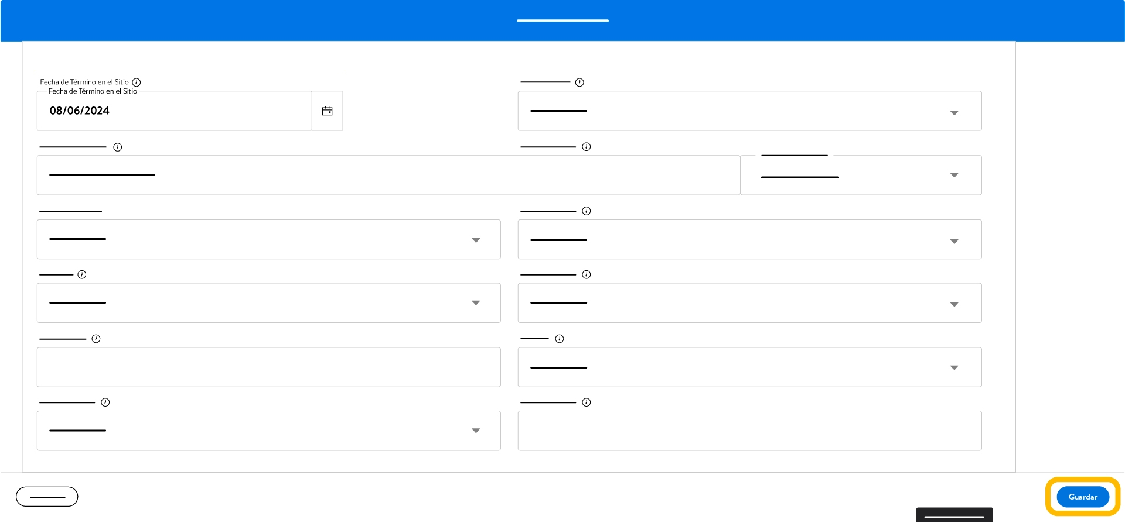The width and height of the screenshot is (1125, 523).
Task: Click the outlined button in the footer opposite Guardar
Action: (x=47, y=497)
